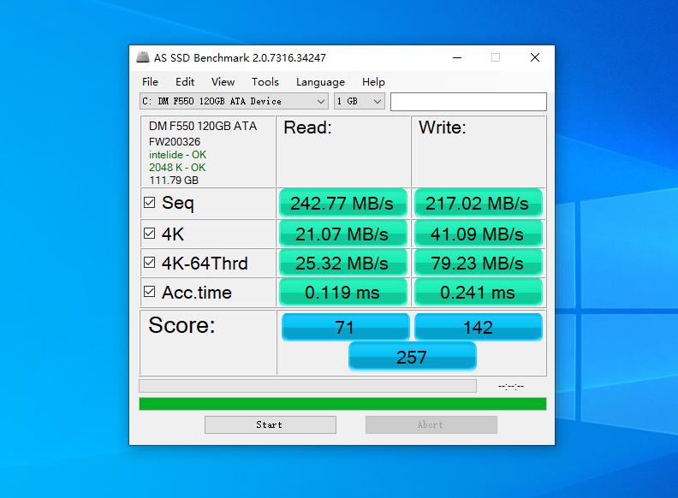Click the 4K-64Thrd write result 79.23 MB/s

478,263
